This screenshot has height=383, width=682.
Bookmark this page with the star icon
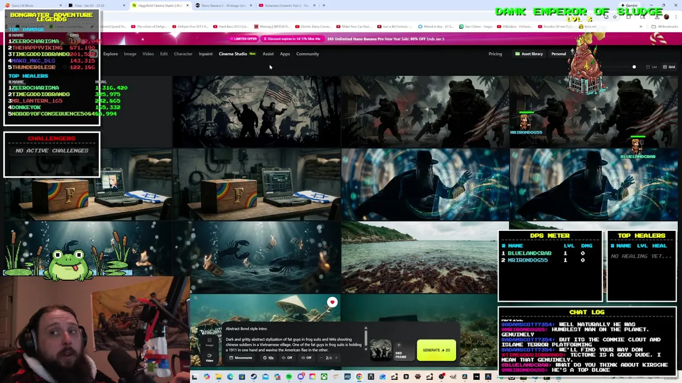pos(615,16)
